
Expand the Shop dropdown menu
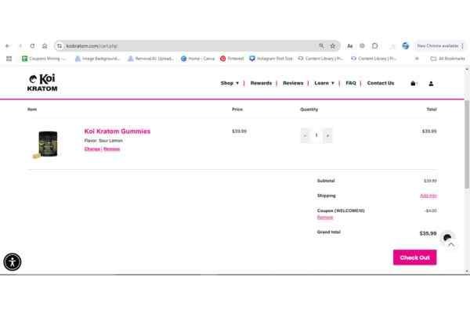(230, 83)
